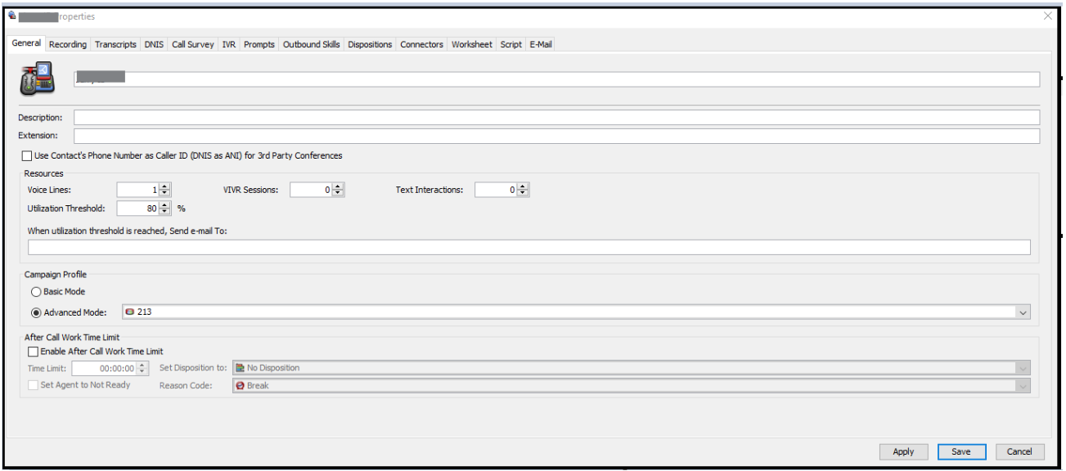Close the properties window
This screenshot has width=1066, height=471.
click(1048, 16)
